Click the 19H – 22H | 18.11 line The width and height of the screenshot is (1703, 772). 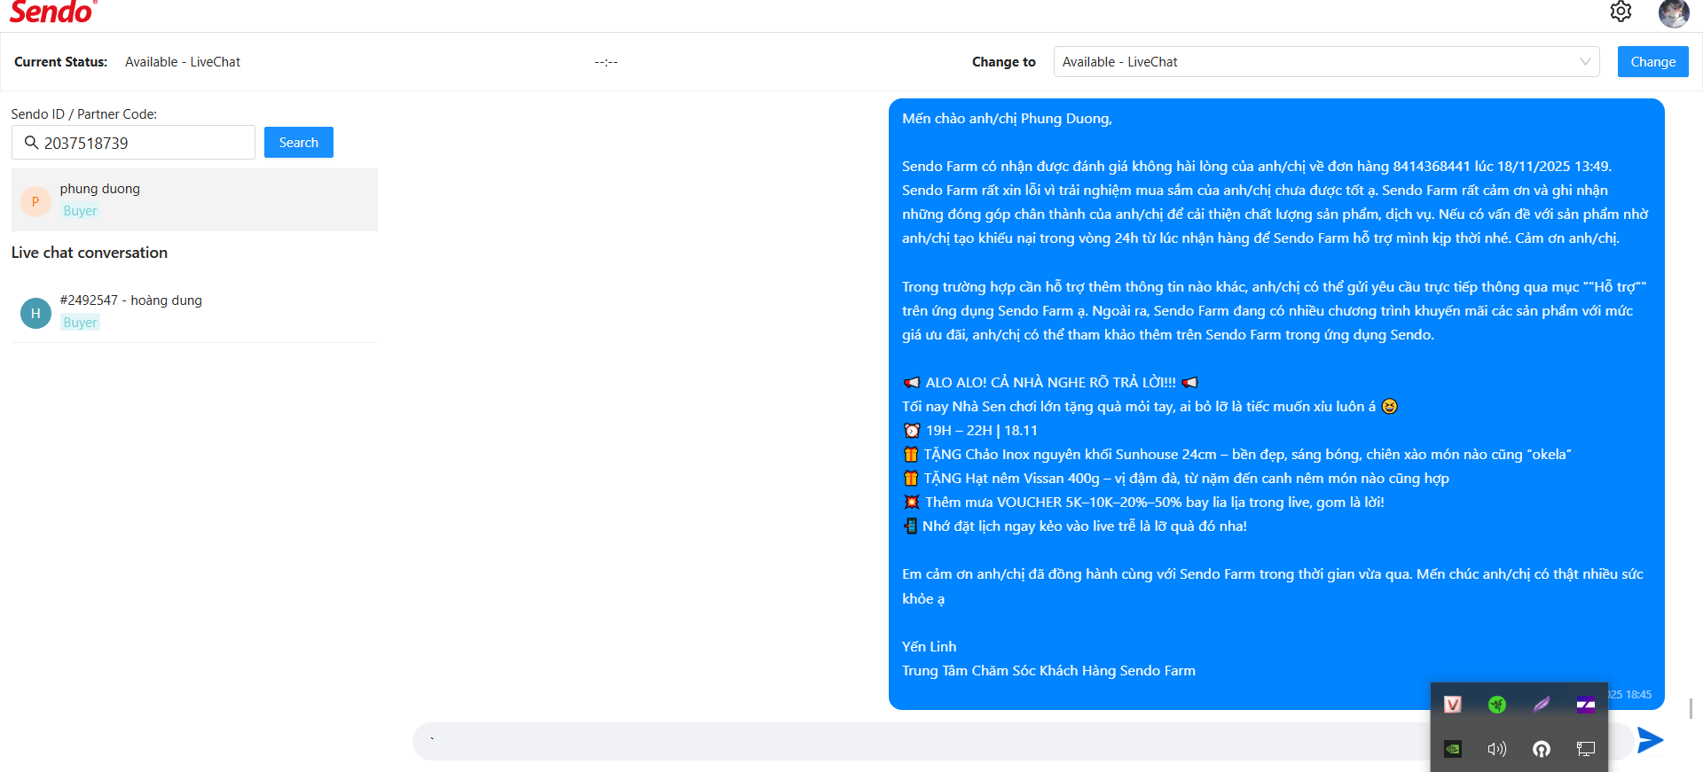pyautogui.click(x=970, y=431)
